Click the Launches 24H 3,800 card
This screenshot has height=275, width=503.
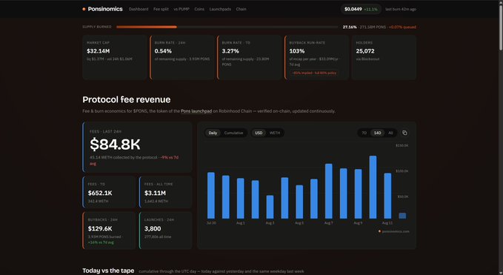[x=165, y=231]
